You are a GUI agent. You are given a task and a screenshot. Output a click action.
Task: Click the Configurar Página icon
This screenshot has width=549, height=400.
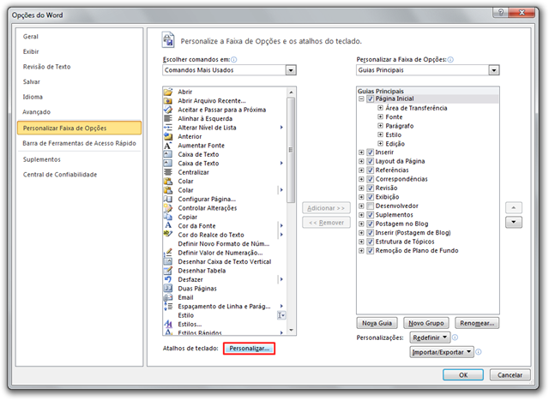(168, 199)
